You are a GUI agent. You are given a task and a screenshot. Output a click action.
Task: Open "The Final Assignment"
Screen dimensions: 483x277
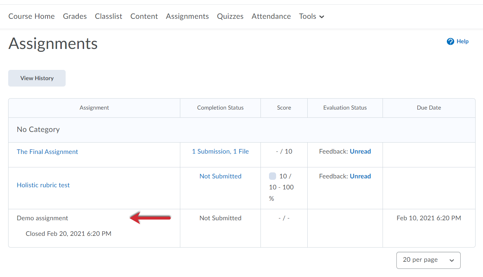point(47,151)
